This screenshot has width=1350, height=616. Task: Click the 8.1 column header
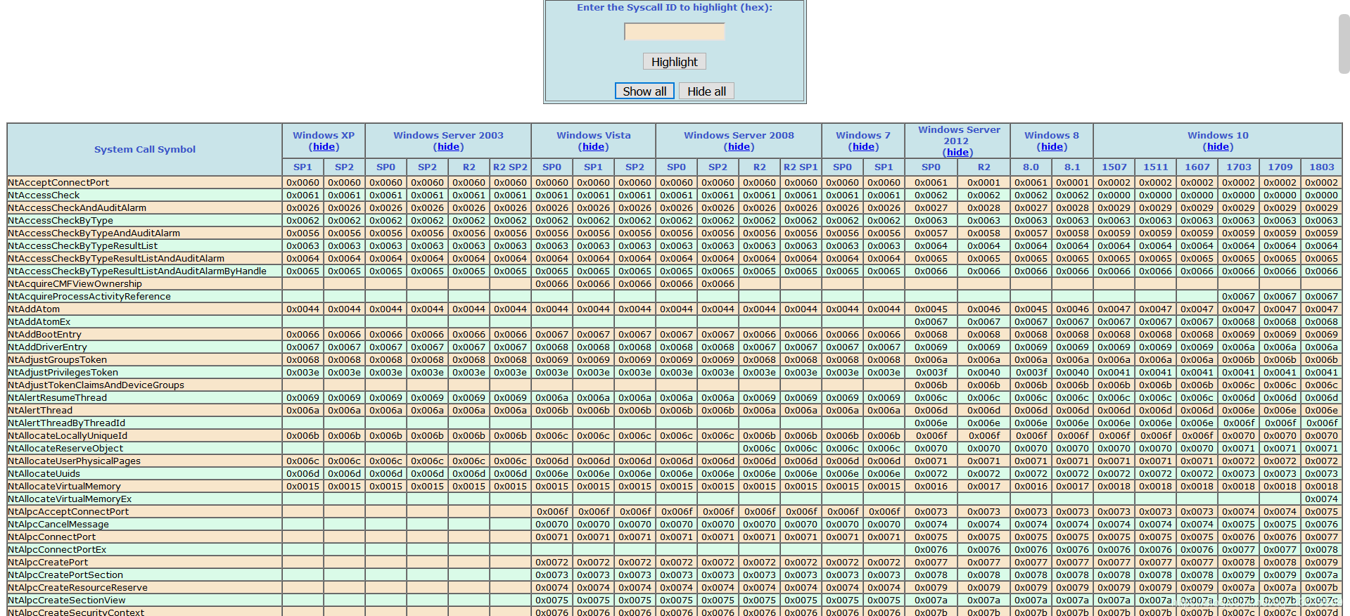pos(1072,167)
